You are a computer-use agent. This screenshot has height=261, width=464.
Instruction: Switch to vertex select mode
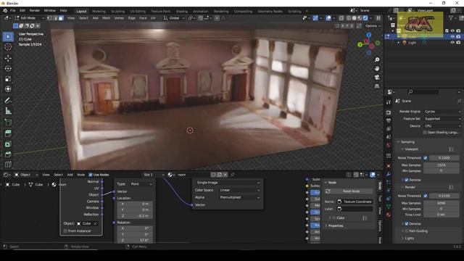pos(49,18)
